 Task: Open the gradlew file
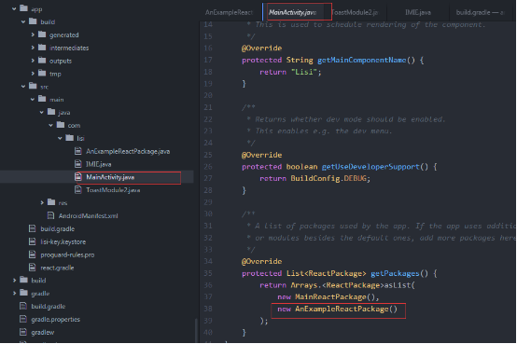[43, 332]
